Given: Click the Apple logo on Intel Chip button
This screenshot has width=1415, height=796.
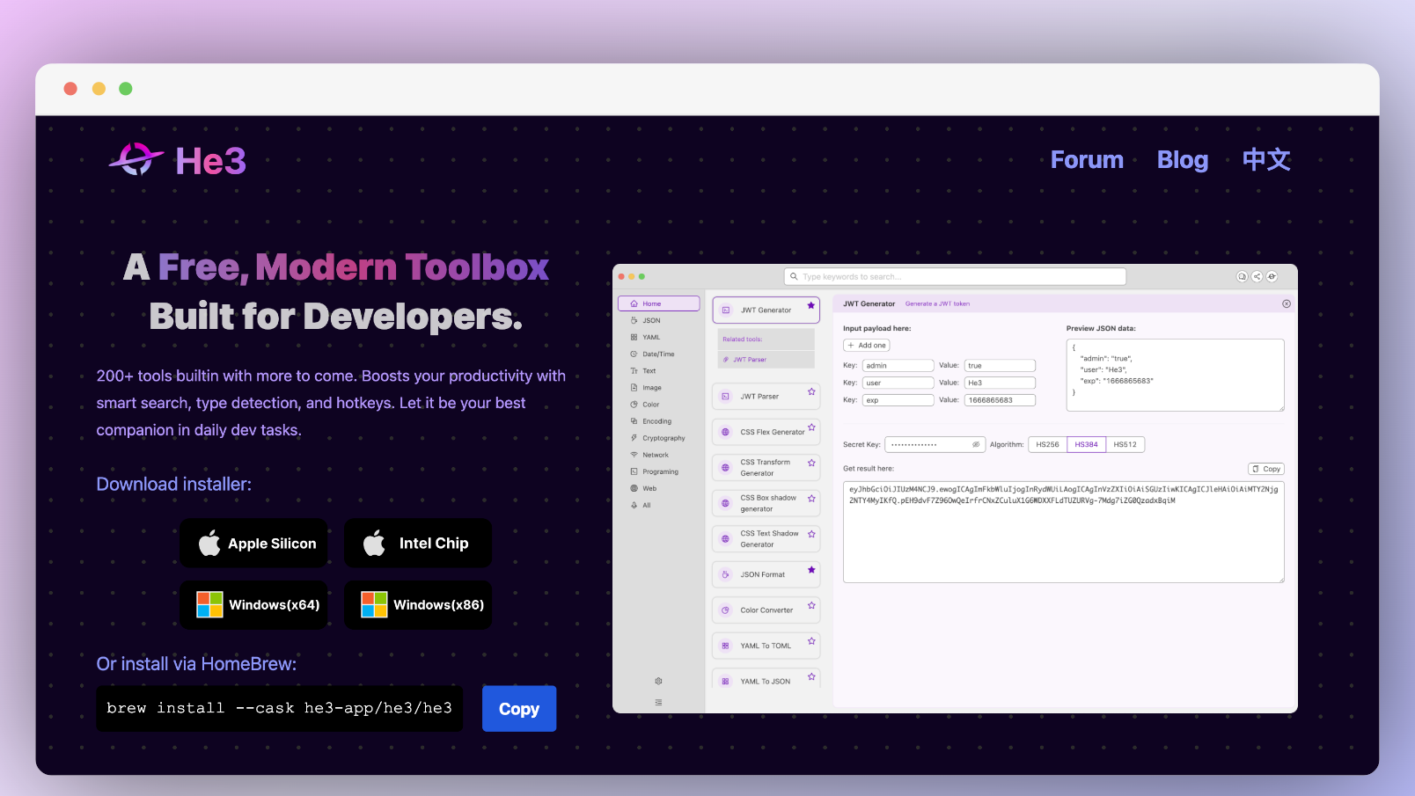Looking at the screenshot, I should tap(374, 544).
